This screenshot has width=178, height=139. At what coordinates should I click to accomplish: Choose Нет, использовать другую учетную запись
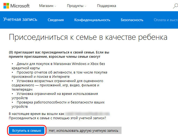coord(84,130)
